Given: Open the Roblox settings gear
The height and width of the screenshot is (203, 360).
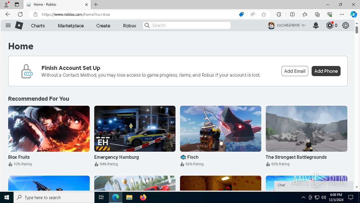Looking at the screenshot, I should tap(346, 25).
